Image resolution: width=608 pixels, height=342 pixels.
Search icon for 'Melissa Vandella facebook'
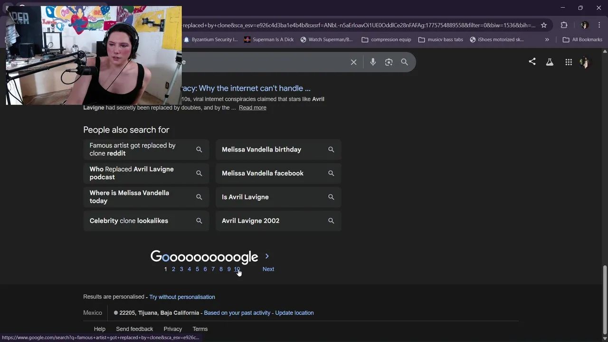tap(331, 173)
